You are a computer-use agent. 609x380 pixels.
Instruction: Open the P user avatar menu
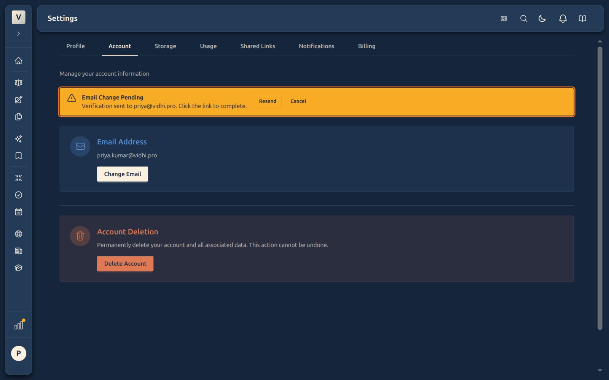pyautogui.click(x=18, y=353)
